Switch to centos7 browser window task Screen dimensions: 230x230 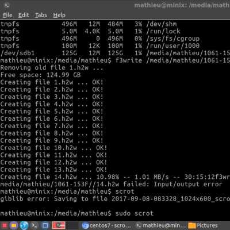tap(106, 225)
